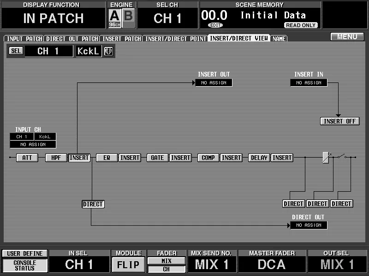
Task: Toggle the INSERT point after HPF
Action: tap(79, 158)
